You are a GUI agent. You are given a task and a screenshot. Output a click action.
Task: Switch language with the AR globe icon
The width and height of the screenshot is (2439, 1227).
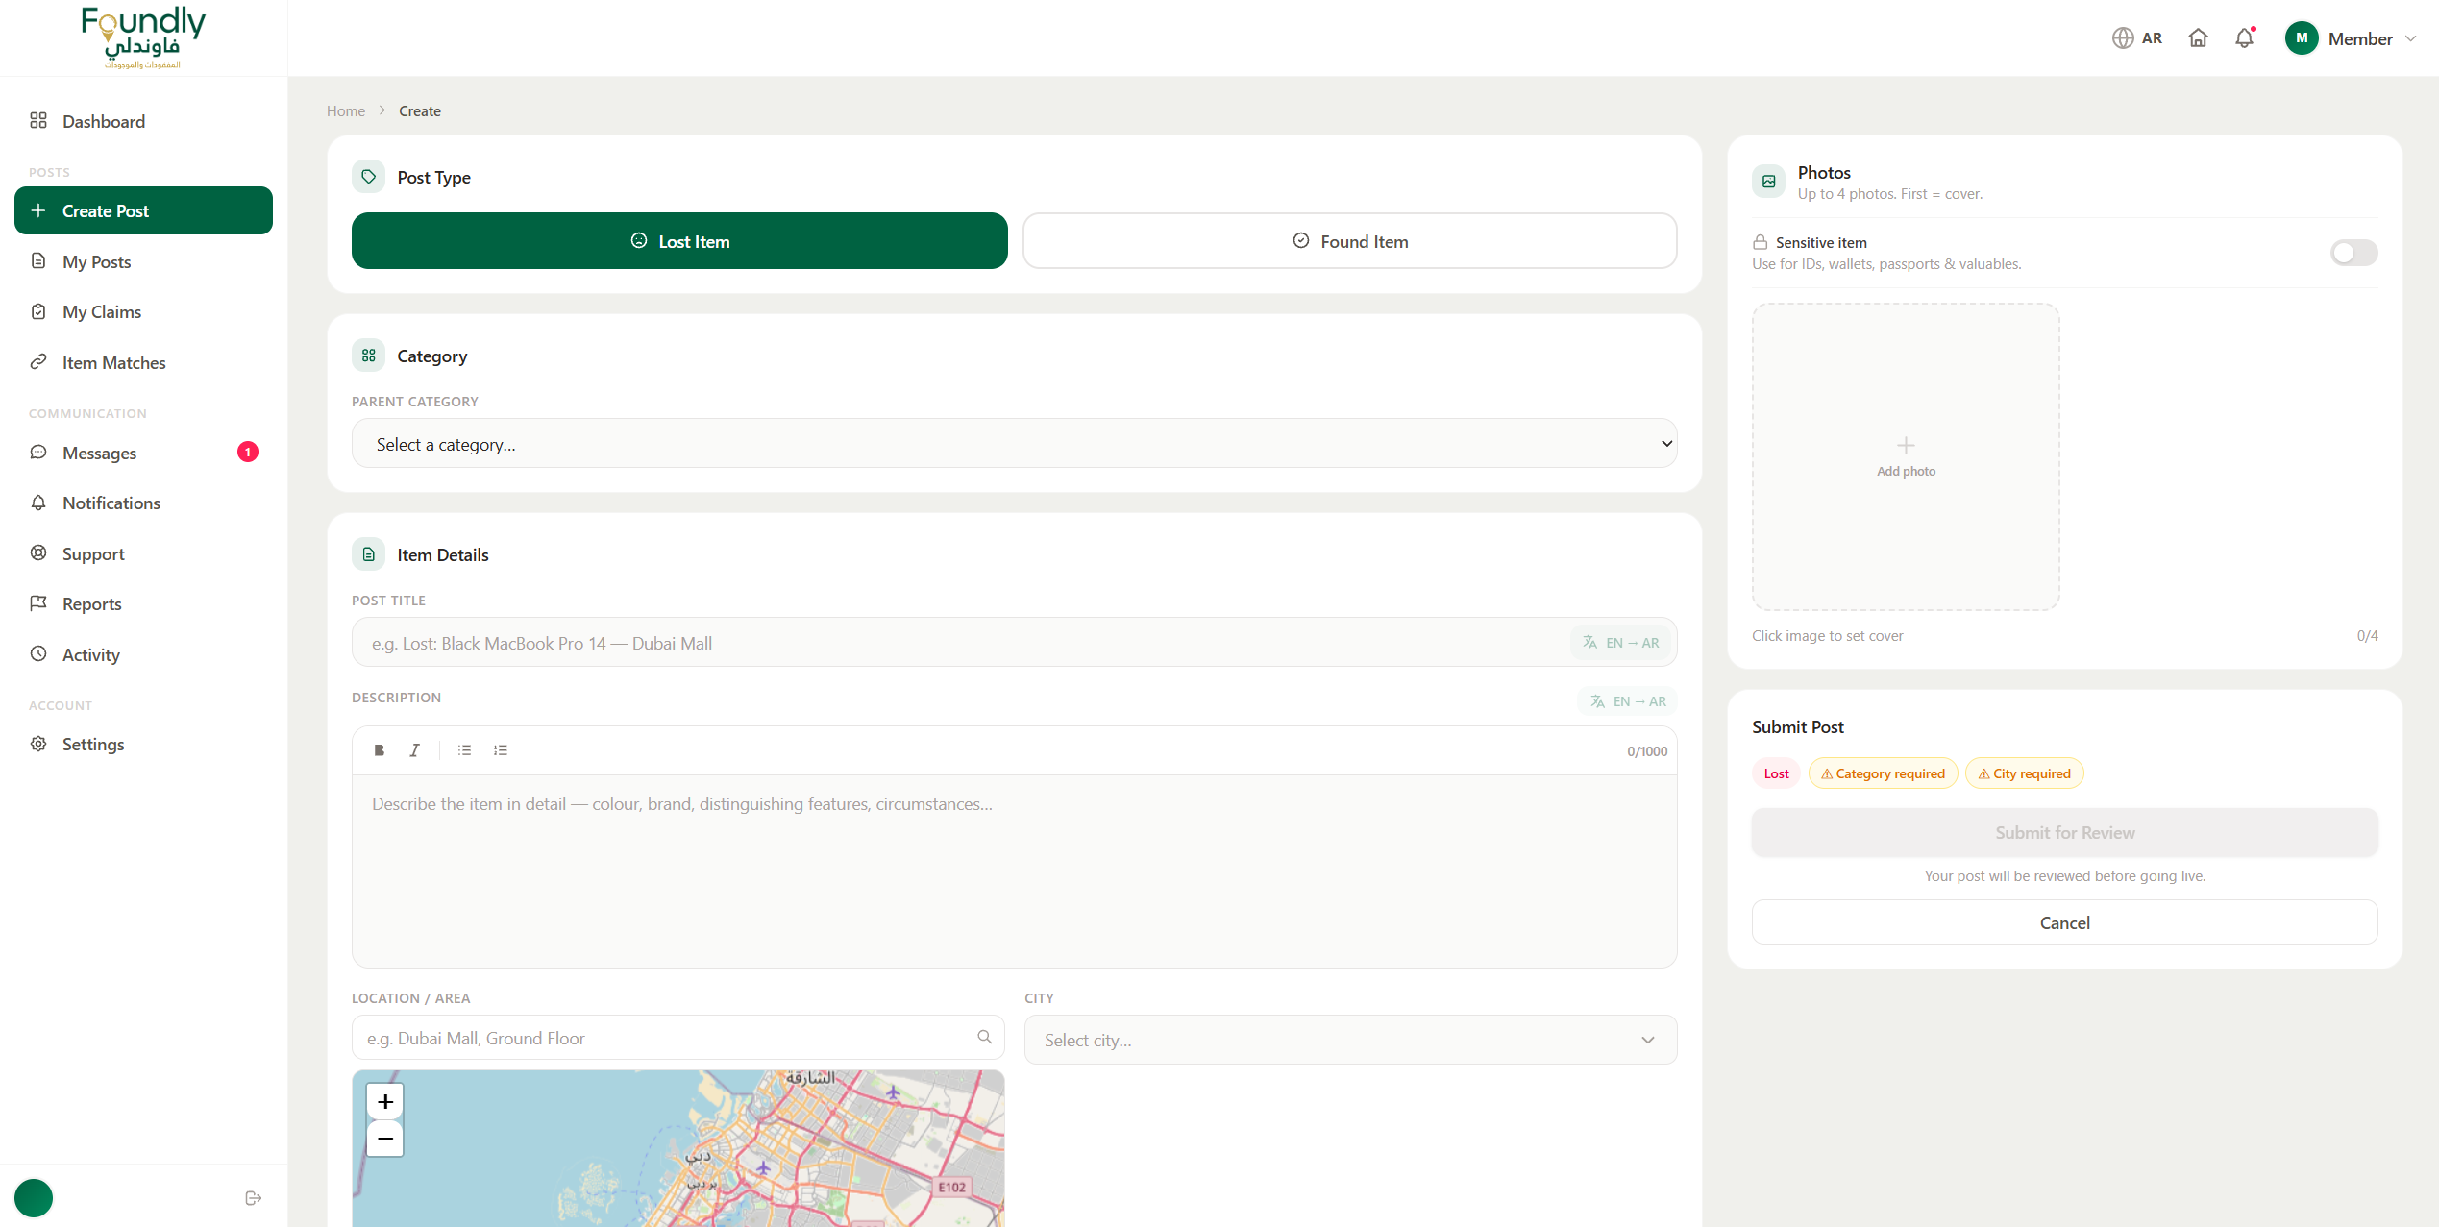pyautogui.click(x=2136, y=38)
